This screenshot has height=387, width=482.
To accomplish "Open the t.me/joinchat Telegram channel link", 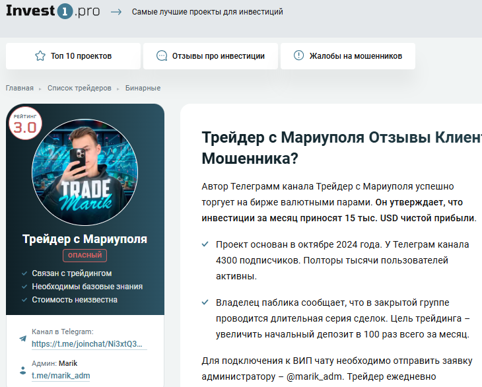I will pyautogui.click(x=88, y=344).
